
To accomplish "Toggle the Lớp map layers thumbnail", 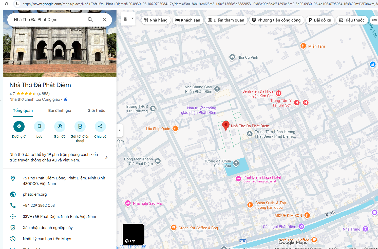I will [x=133, y=234].
